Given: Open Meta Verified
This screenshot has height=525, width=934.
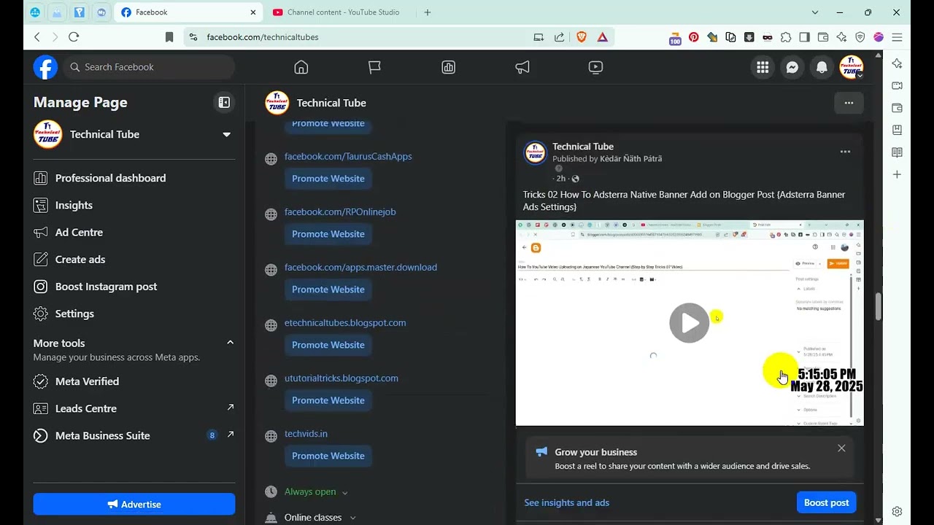Looking at the screenshot, I should click(x=134, y=381).
